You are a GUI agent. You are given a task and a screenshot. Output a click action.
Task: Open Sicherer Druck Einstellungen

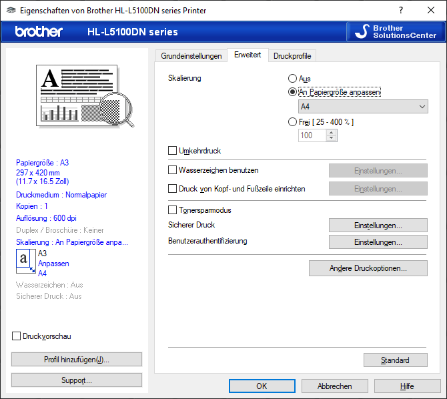[378, 226]
